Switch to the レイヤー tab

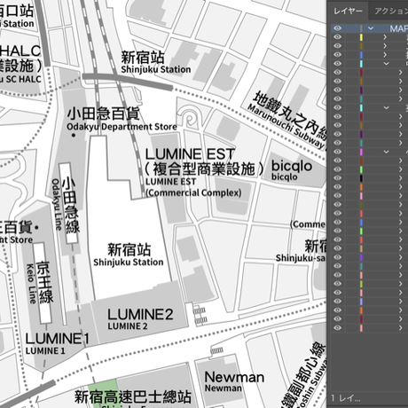348,11
